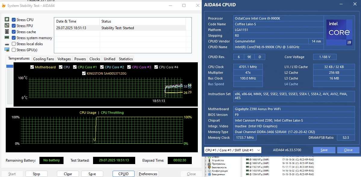The image size is (361, 177).
Task: Expand the Устройства tree node
Action: pyautogui.click(x=206, y=160)
